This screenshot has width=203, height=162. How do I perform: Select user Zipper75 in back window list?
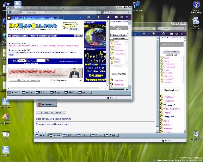[169, 117]
